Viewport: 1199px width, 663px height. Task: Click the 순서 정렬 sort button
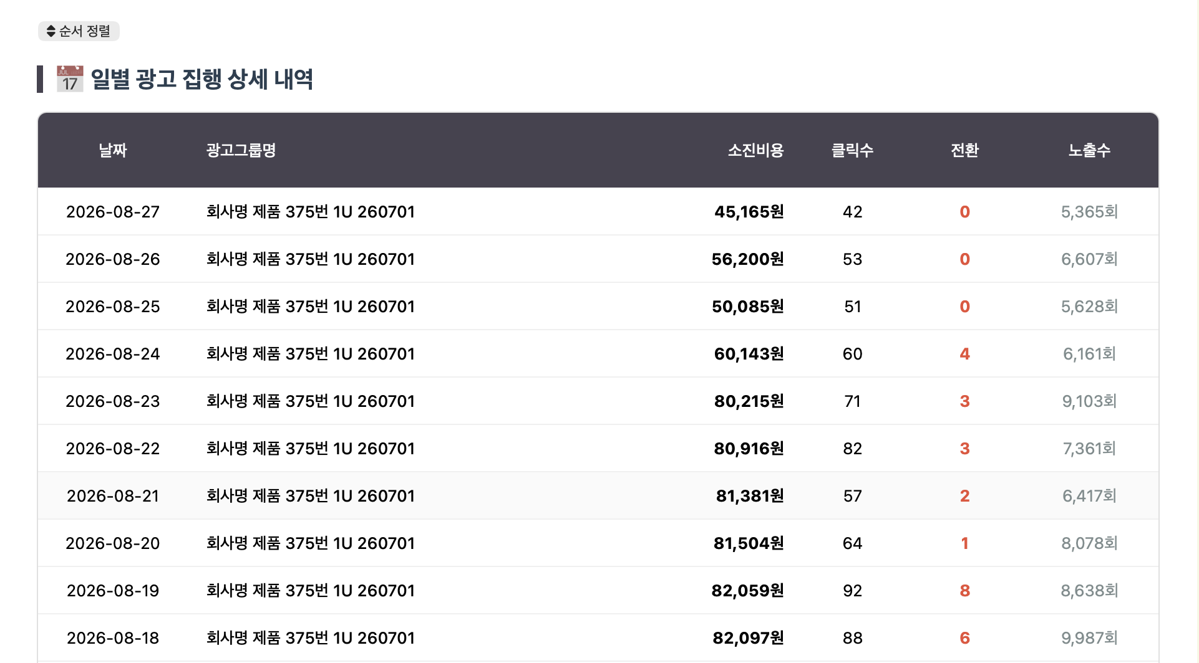point(79,31)
